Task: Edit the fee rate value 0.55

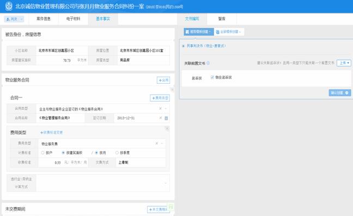Action: click(x=58, y=163)
